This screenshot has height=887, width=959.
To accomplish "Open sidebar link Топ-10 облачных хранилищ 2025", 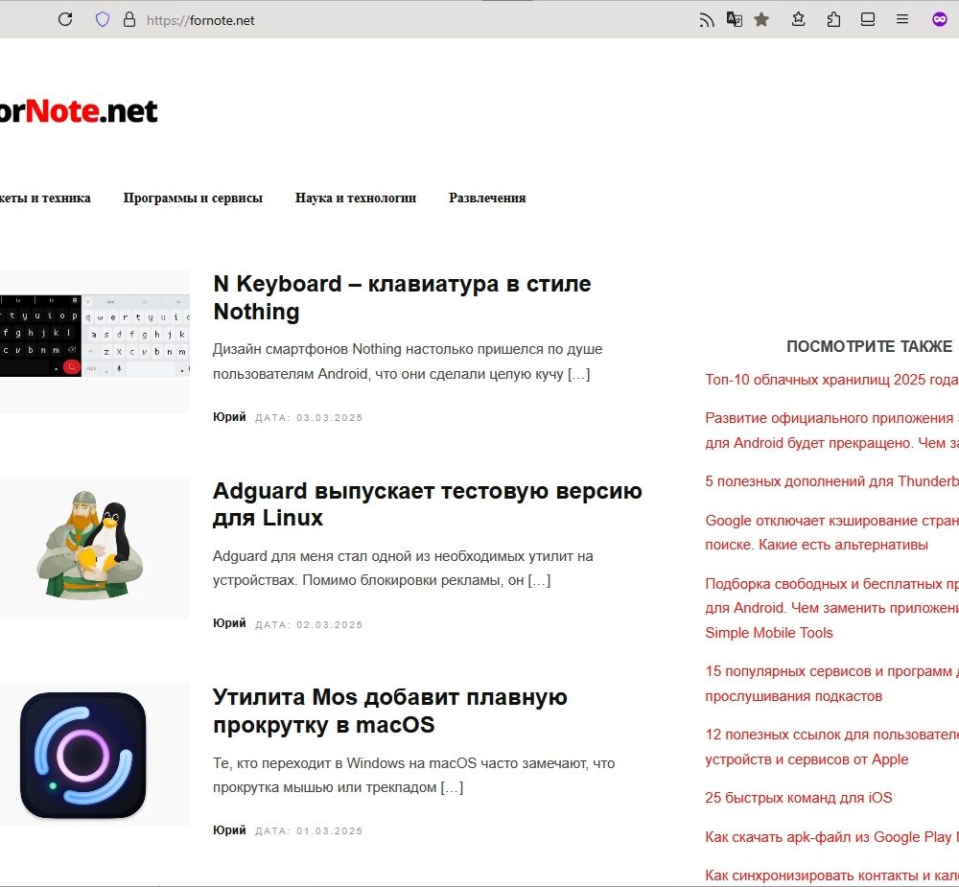I will point(831,380).
